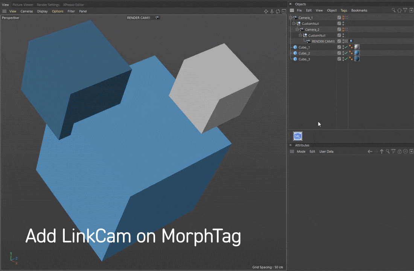Viewport: 414px width, 271px height.
Task: Toggle the active view maximize icon
Action: tap(284, 11)
